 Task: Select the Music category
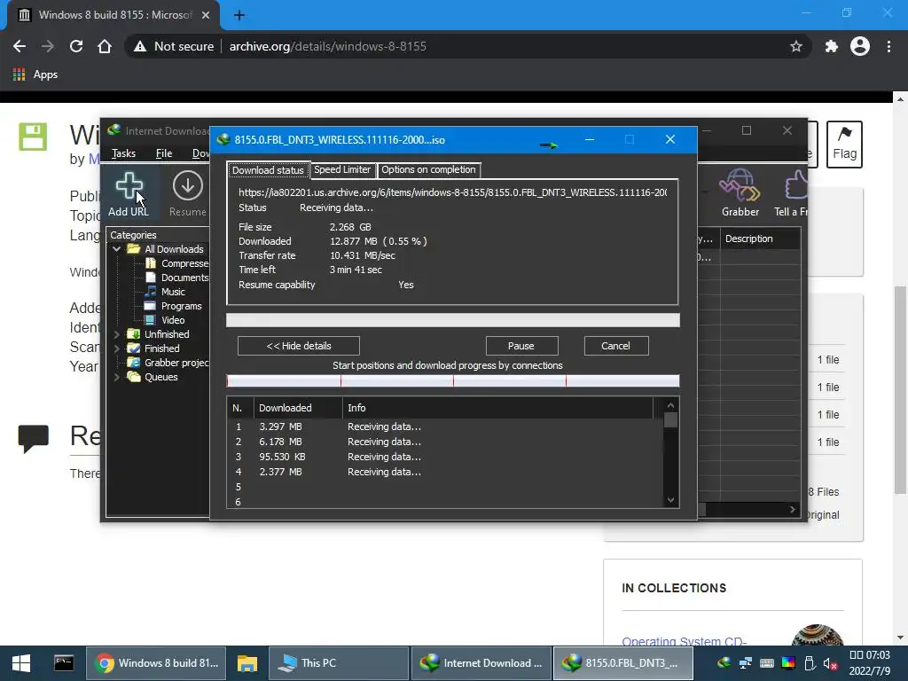click(x=164, y=292)
